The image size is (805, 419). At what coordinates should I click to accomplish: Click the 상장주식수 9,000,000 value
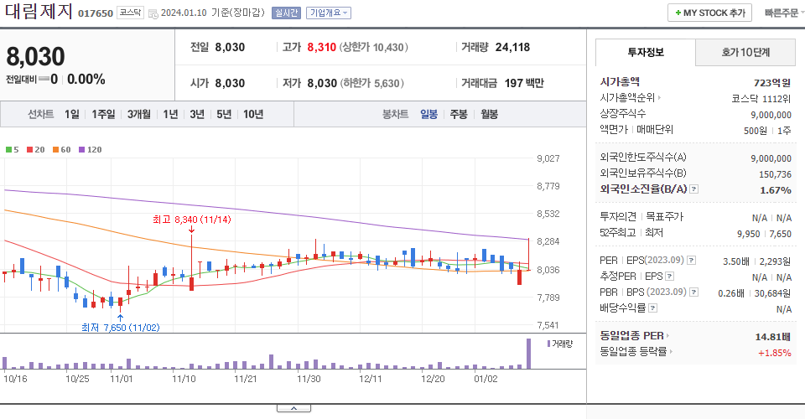pyautogui.click(x=771, y=115)
